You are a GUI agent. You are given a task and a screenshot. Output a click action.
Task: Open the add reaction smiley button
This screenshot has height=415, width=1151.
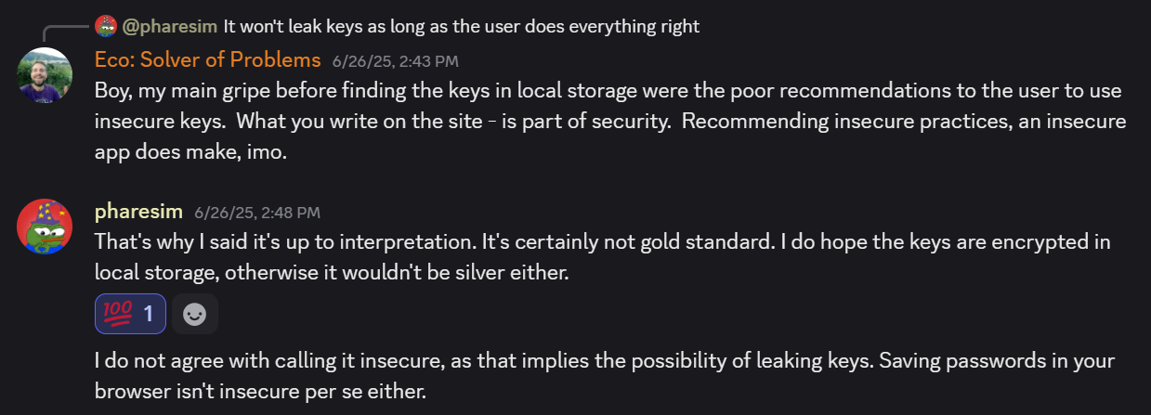coord(195,314)
